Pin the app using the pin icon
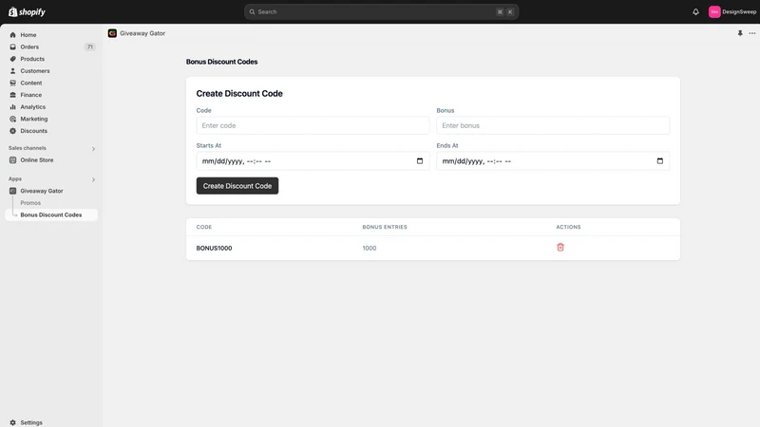 tap(740, 33)
